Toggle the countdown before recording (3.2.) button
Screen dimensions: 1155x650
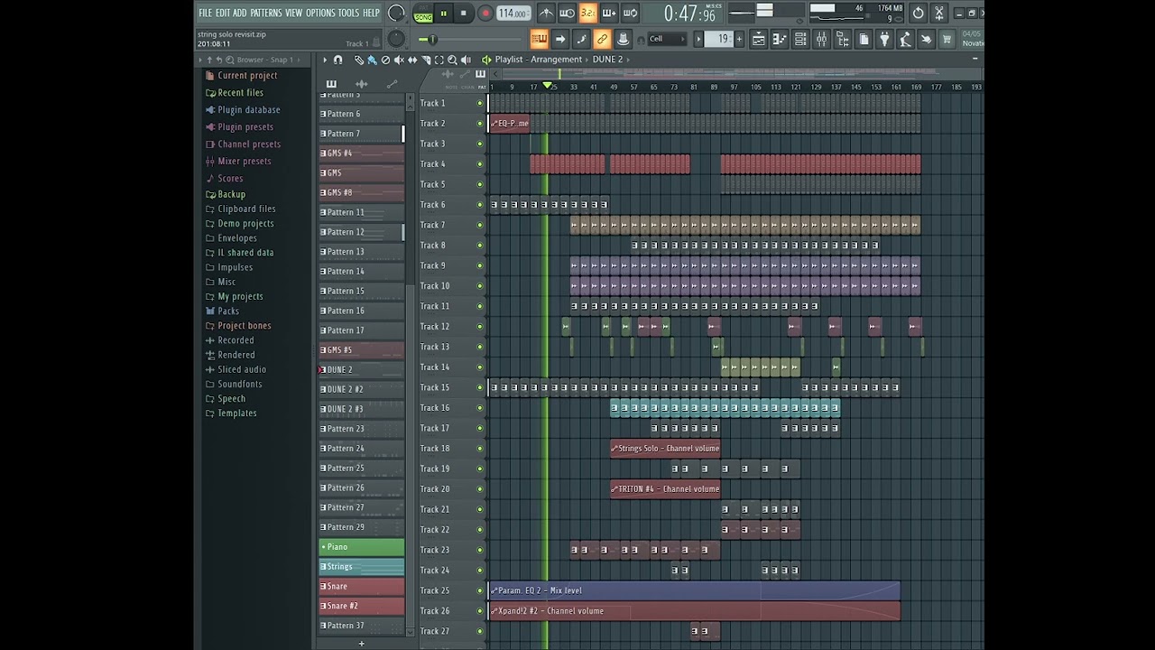pyautogui.click(x=588, y=13)
